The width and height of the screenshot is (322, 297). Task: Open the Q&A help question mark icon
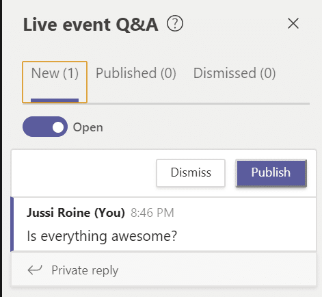175,23
